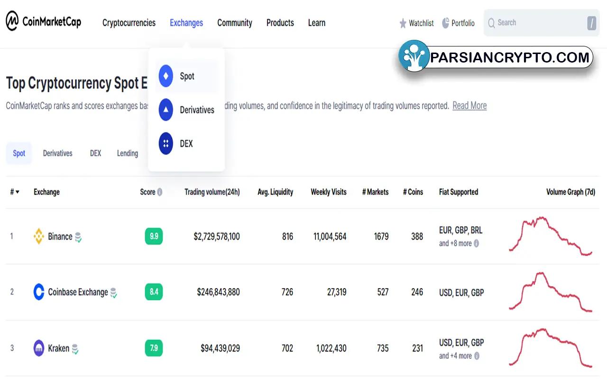Click the Volume Graph (7d) column header
The image size is (607, 379).
[x=570, y=192]
